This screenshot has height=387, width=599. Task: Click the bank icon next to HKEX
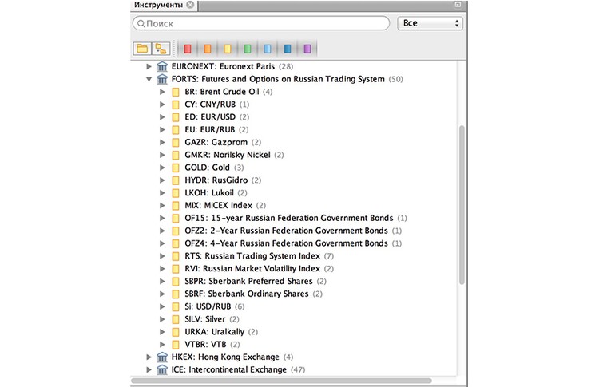(162, 357)
